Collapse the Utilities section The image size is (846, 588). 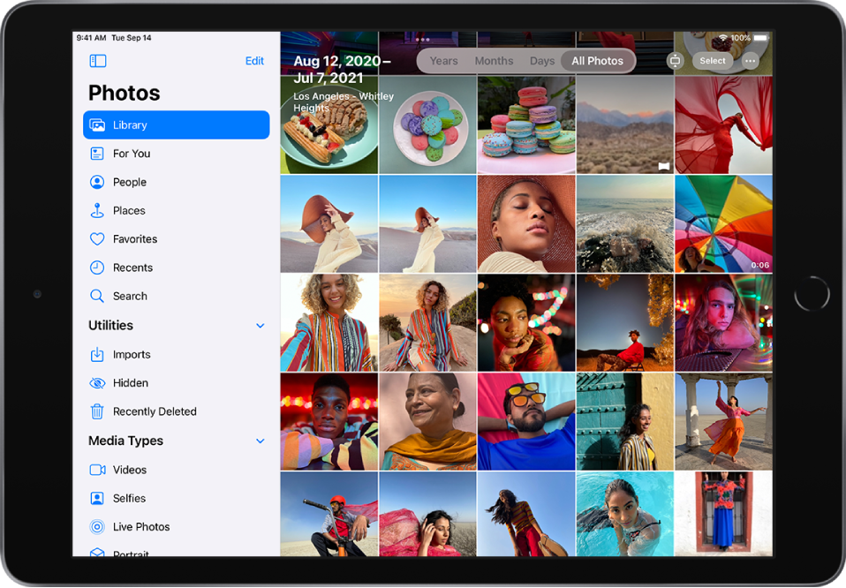(261, 326)
